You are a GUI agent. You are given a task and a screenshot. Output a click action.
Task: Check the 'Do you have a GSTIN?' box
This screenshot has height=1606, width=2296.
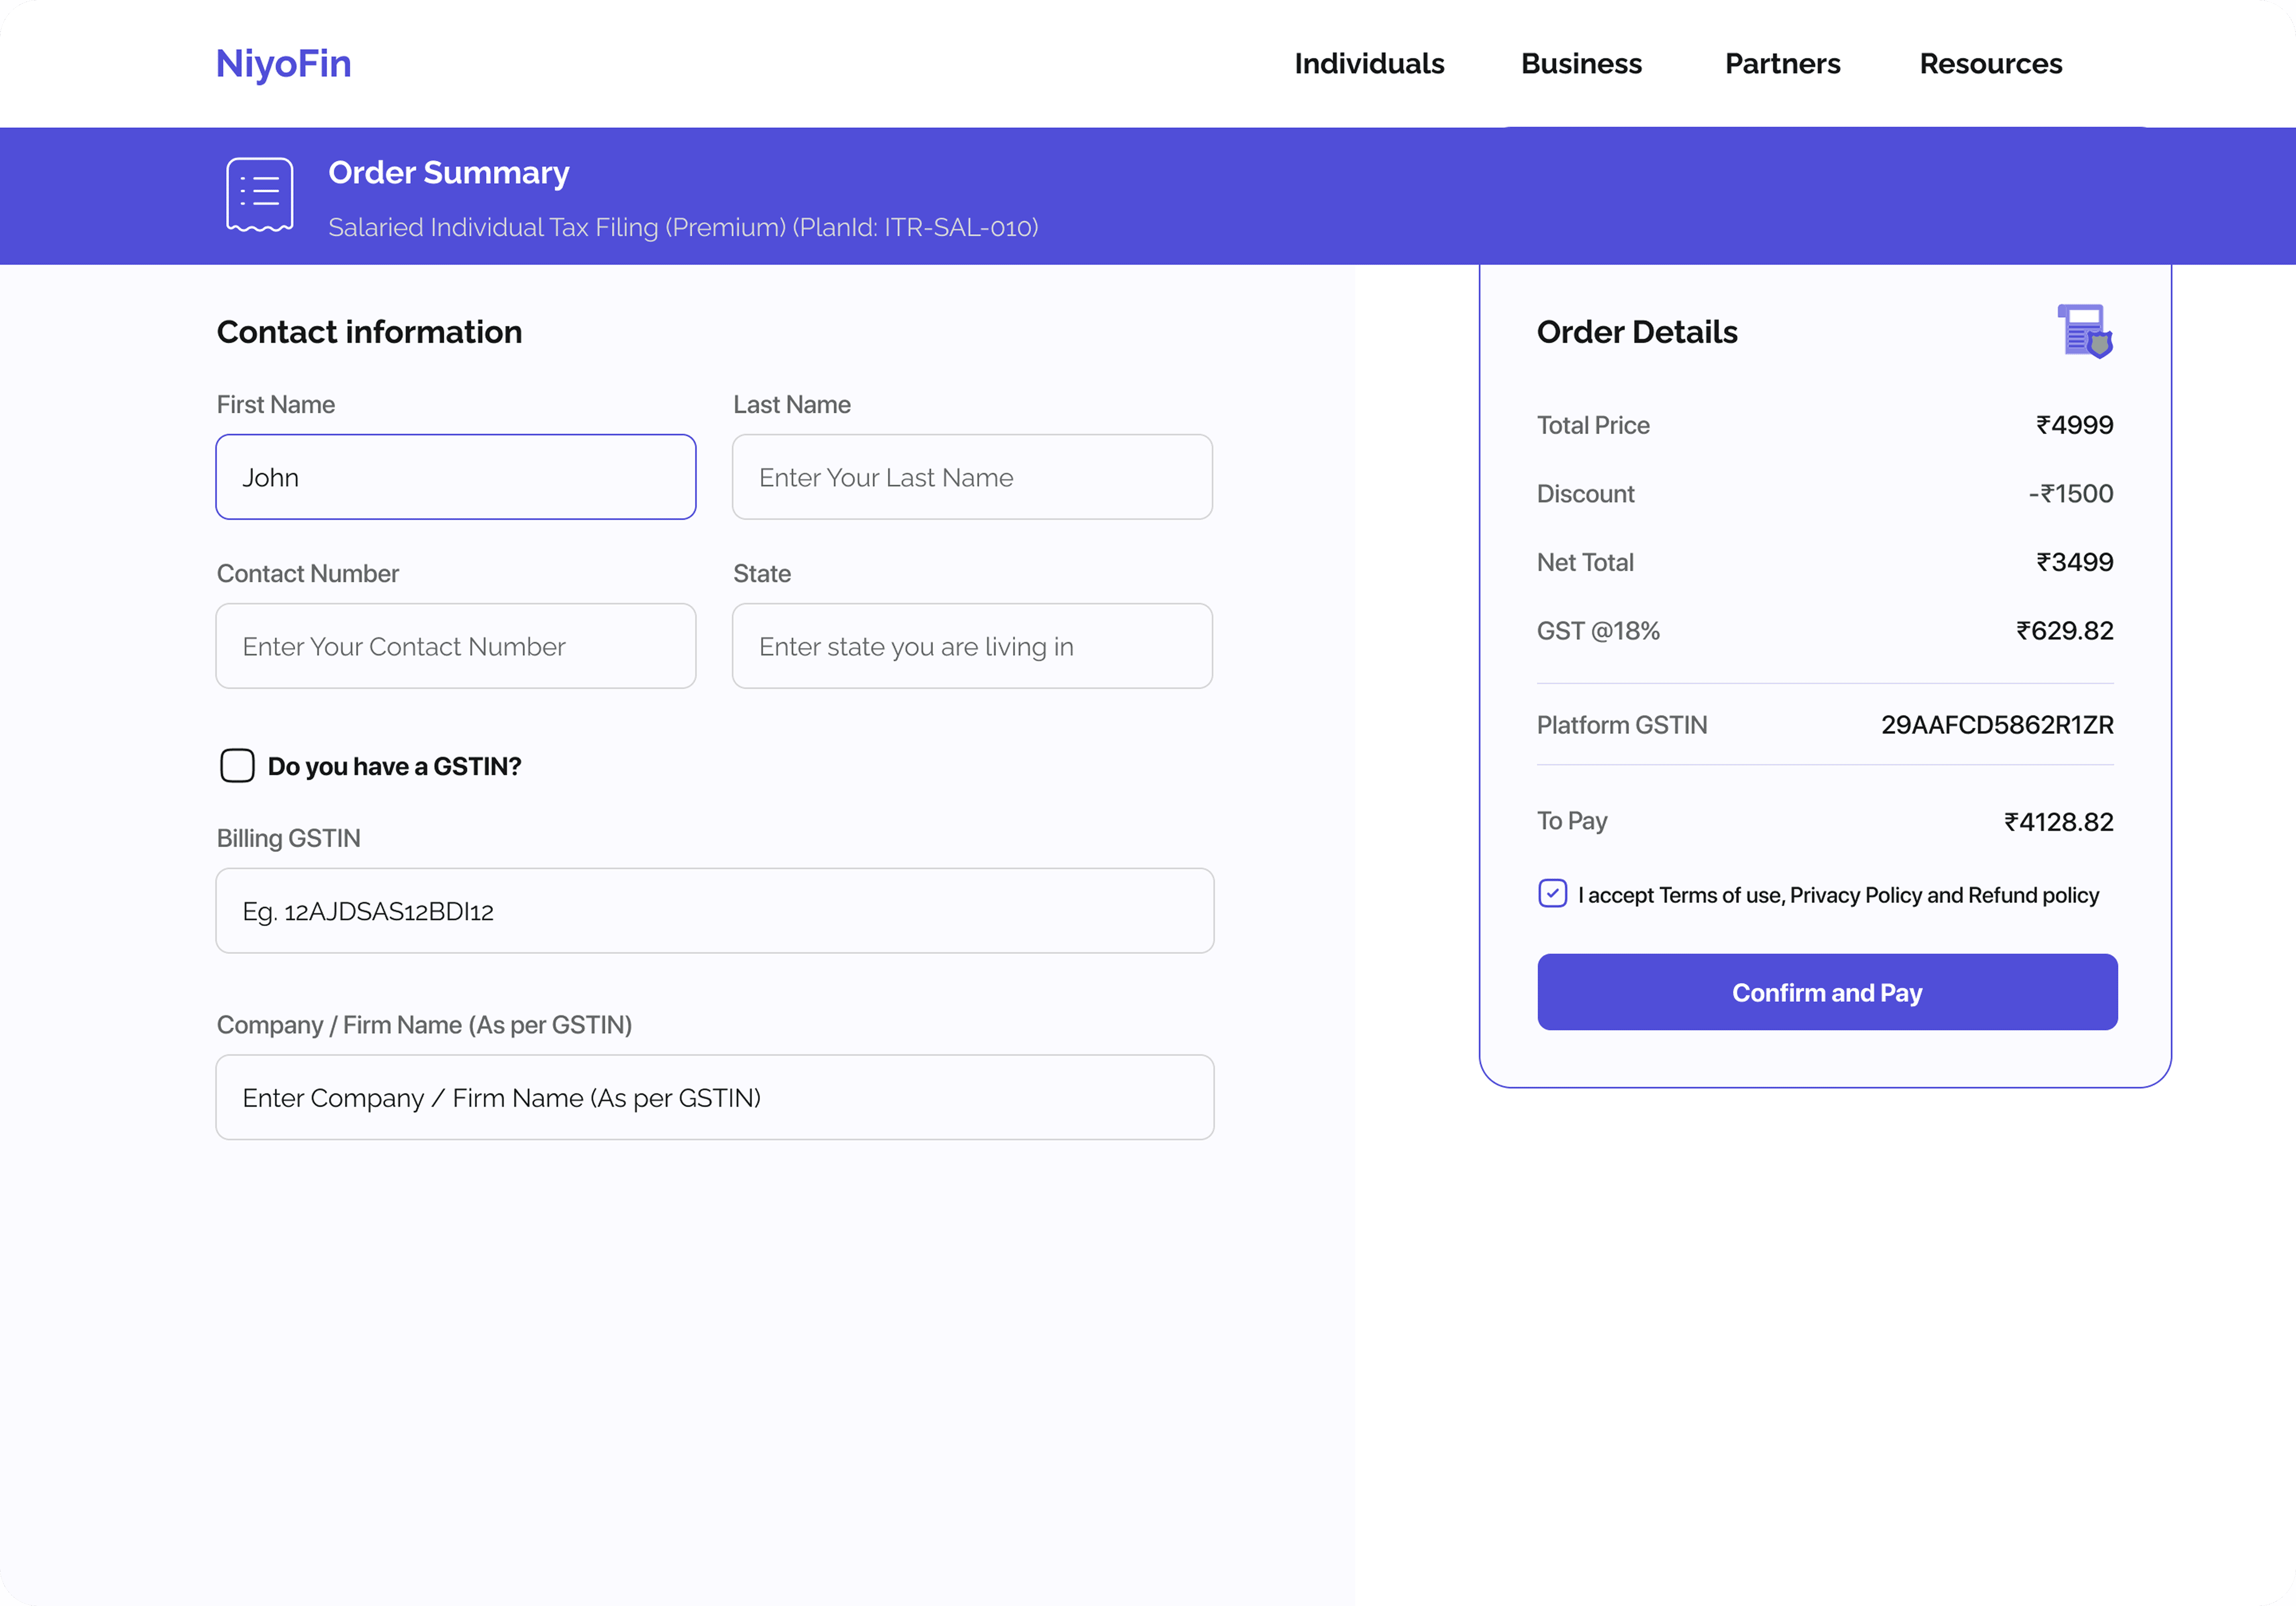point(237,766)
